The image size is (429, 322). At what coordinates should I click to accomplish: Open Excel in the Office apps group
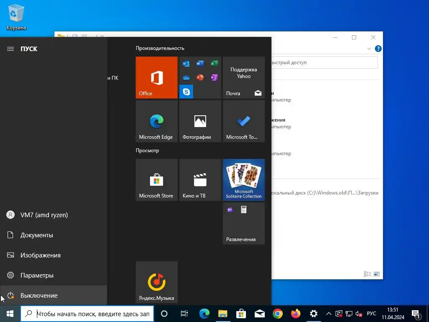point(214,64)
